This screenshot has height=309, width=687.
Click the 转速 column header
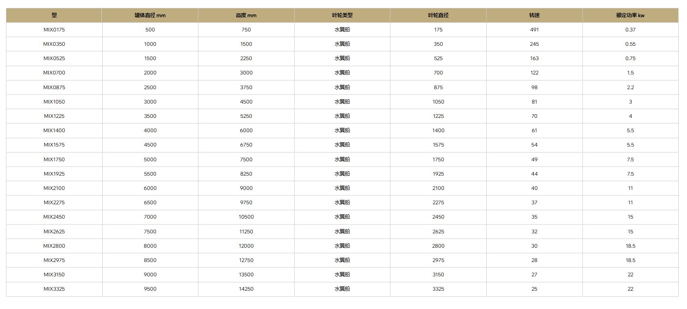click(534, 15)
